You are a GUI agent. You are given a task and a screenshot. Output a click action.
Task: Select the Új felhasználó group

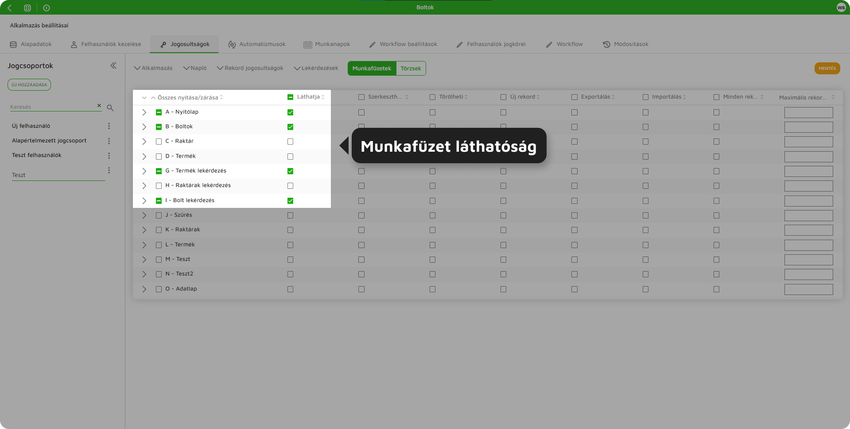coord(31,126)
